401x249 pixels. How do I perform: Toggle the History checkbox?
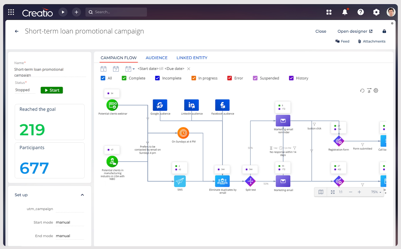coord(291,78)
